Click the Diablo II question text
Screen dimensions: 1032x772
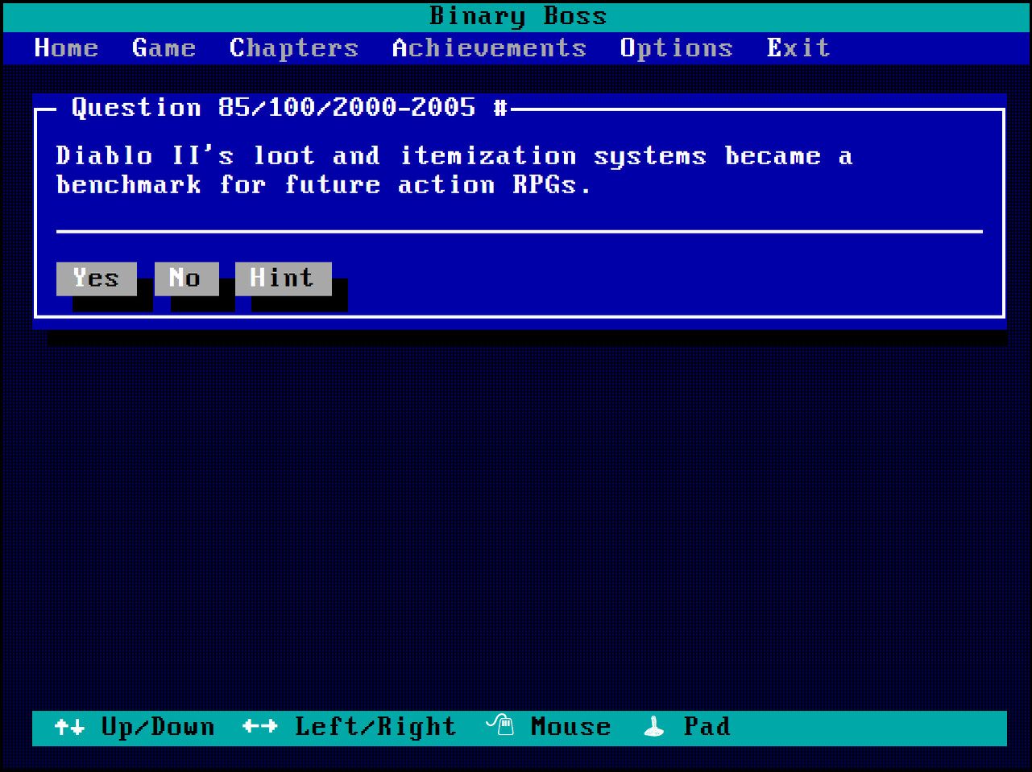coord(454,171)
